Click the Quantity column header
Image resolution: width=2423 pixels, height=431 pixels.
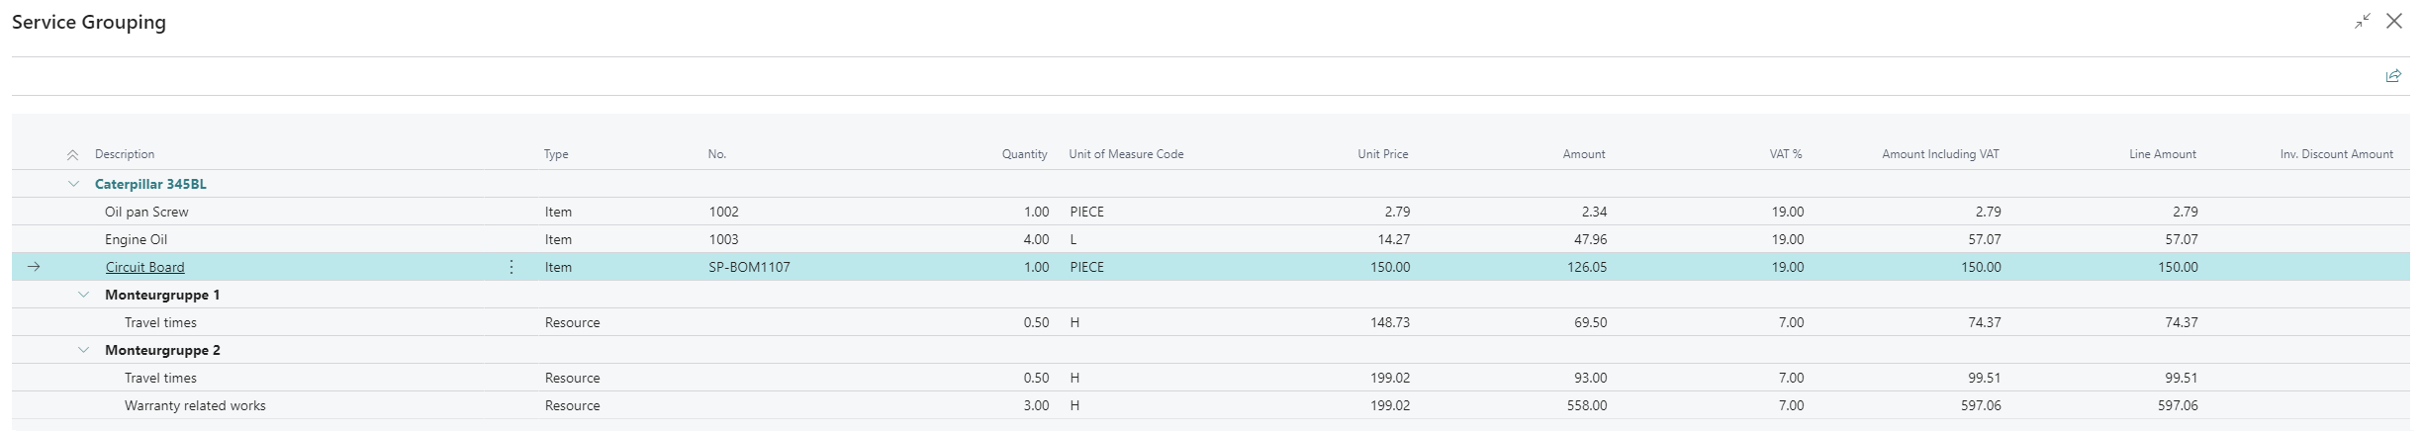[1024, 154]
